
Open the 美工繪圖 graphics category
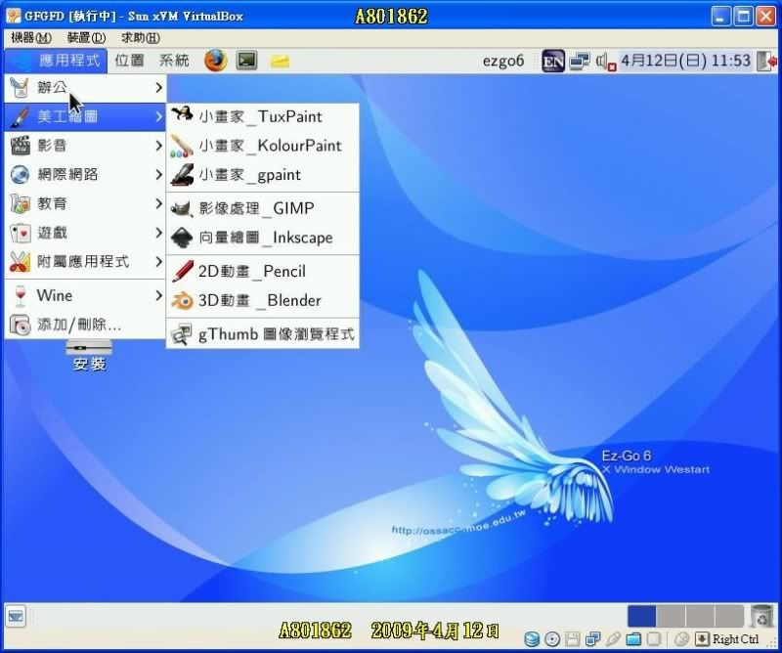(85, 116)
